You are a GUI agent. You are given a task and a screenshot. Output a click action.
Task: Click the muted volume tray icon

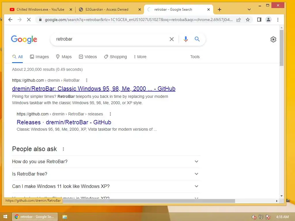click(254, 217)
